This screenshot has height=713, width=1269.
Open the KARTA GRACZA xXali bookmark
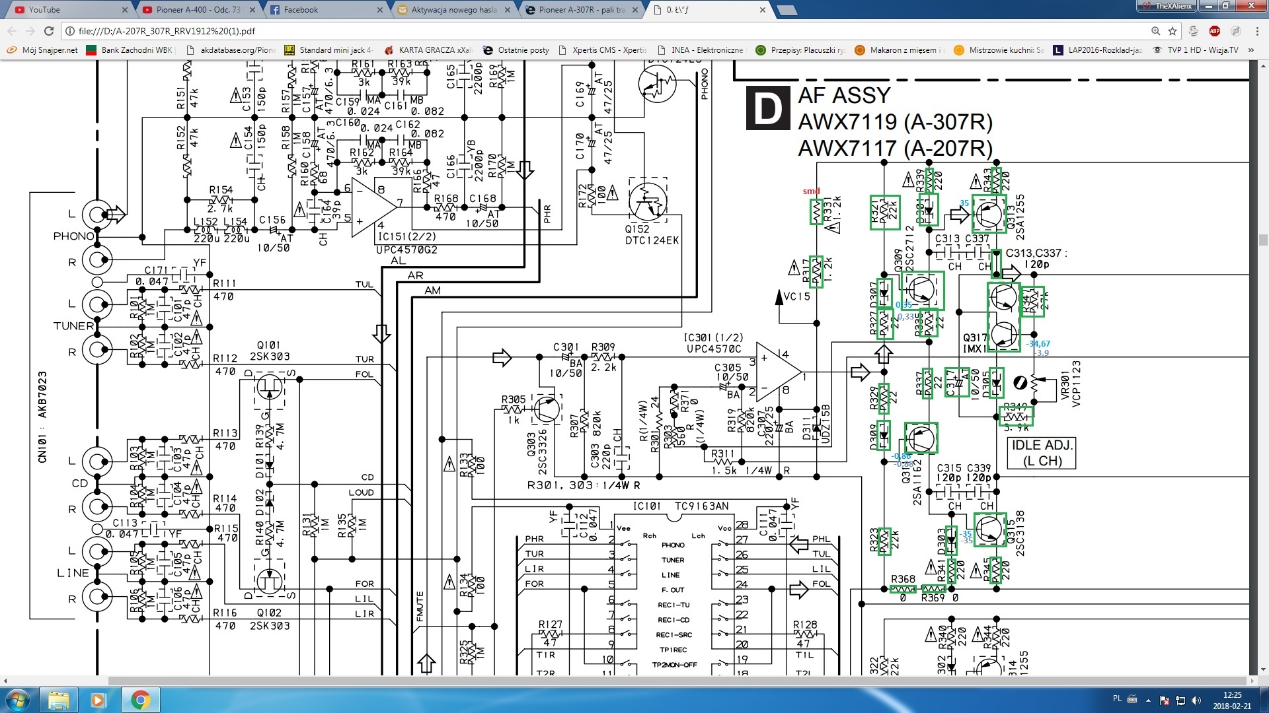pos(428,50)
